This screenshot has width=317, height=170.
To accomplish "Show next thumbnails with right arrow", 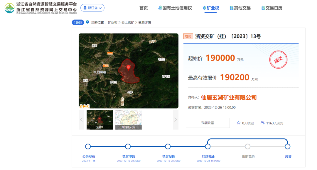I will [176, 120].
